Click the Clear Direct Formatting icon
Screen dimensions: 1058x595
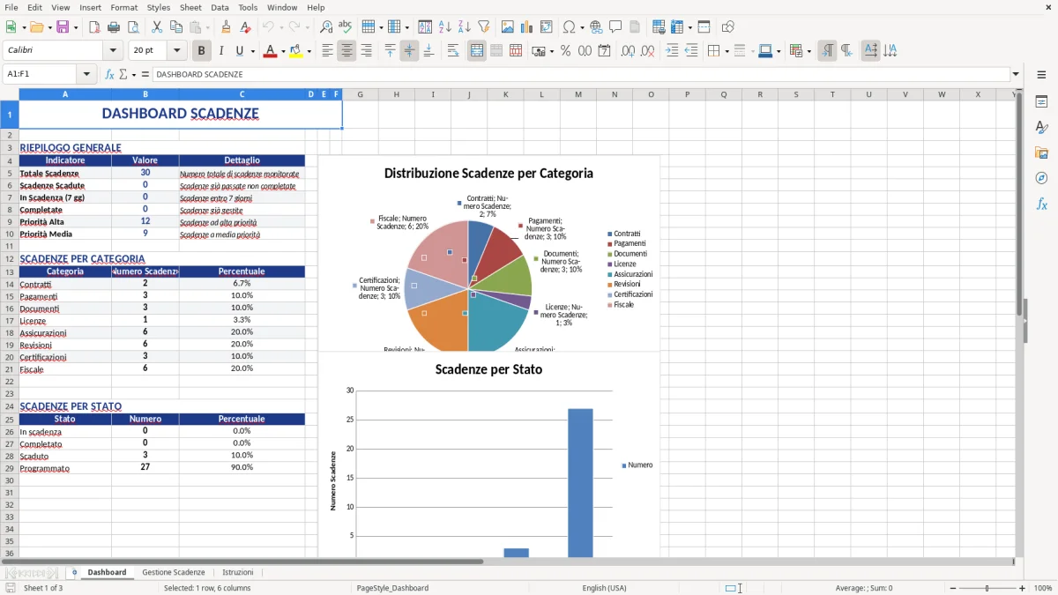245,27
